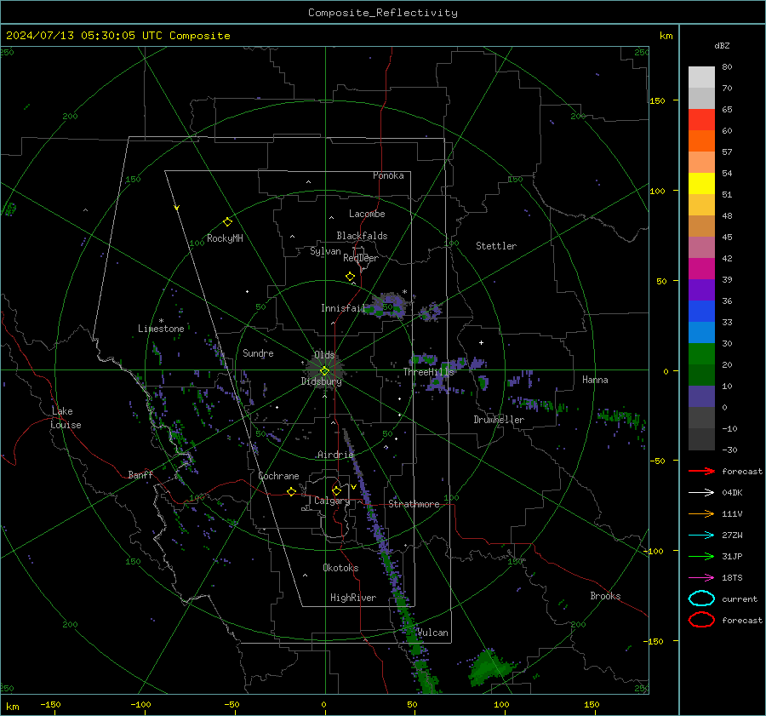Click the yellow radar-center diamond at Olds

point(324,371)
